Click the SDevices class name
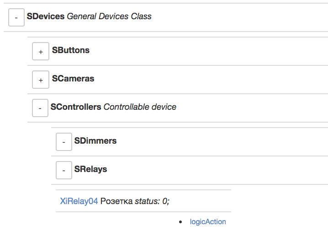The image size is (328, 237). [46, 16]
